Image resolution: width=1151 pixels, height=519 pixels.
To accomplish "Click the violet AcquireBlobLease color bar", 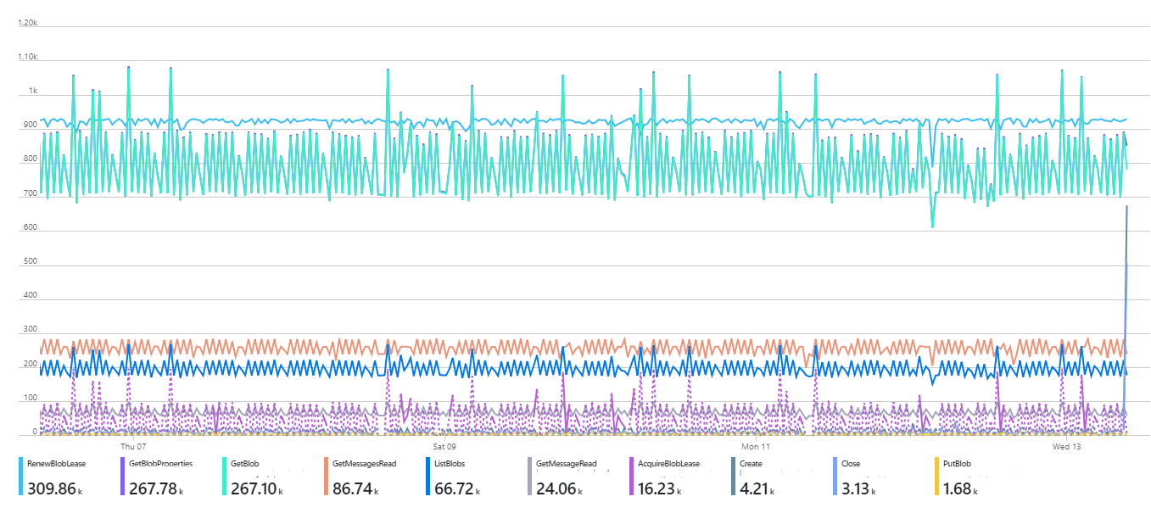I will tap(631, 477).
